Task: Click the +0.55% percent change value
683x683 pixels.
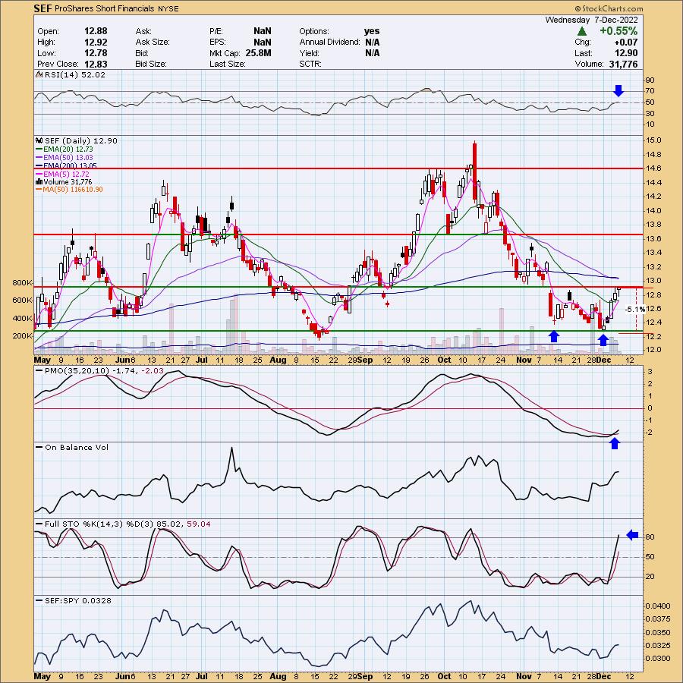Action: click(x=618, y=31)
